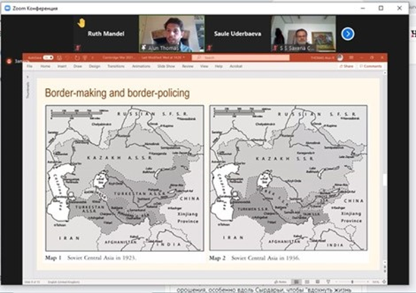
Task: Open the File menu
Action: point(29,66)
